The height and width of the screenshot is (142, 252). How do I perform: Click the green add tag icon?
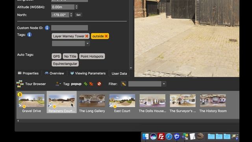[x=86, y=84]
